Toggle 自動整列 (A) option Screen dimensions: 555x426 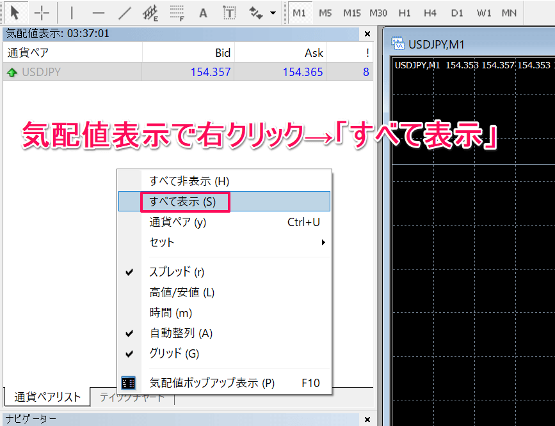click(x=181, y=333)
